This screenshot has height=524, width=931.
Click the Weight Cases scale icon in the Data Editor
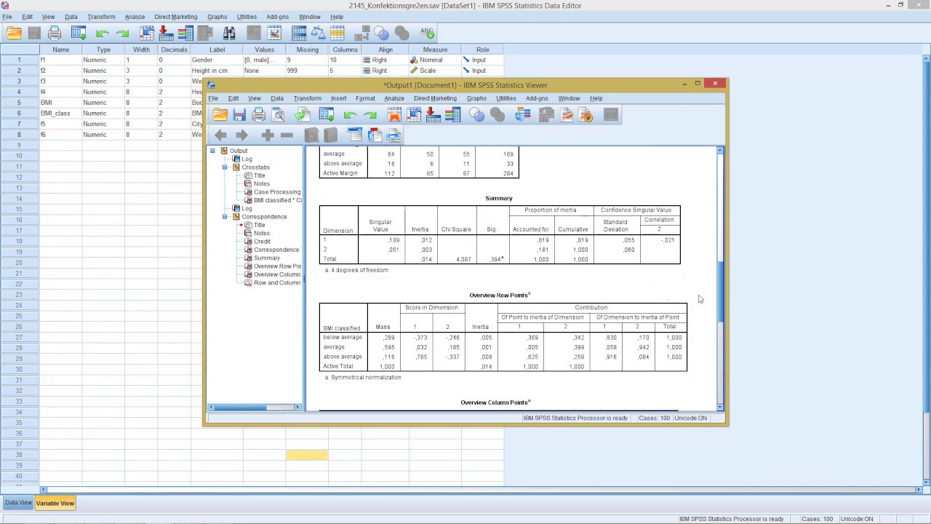318,33
